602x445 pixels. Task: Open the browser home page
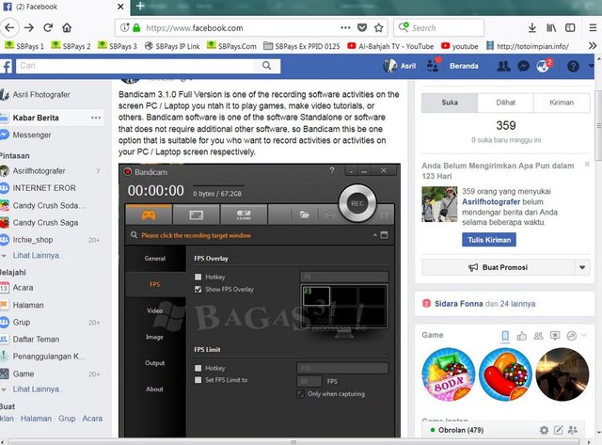tap(67, 27)
